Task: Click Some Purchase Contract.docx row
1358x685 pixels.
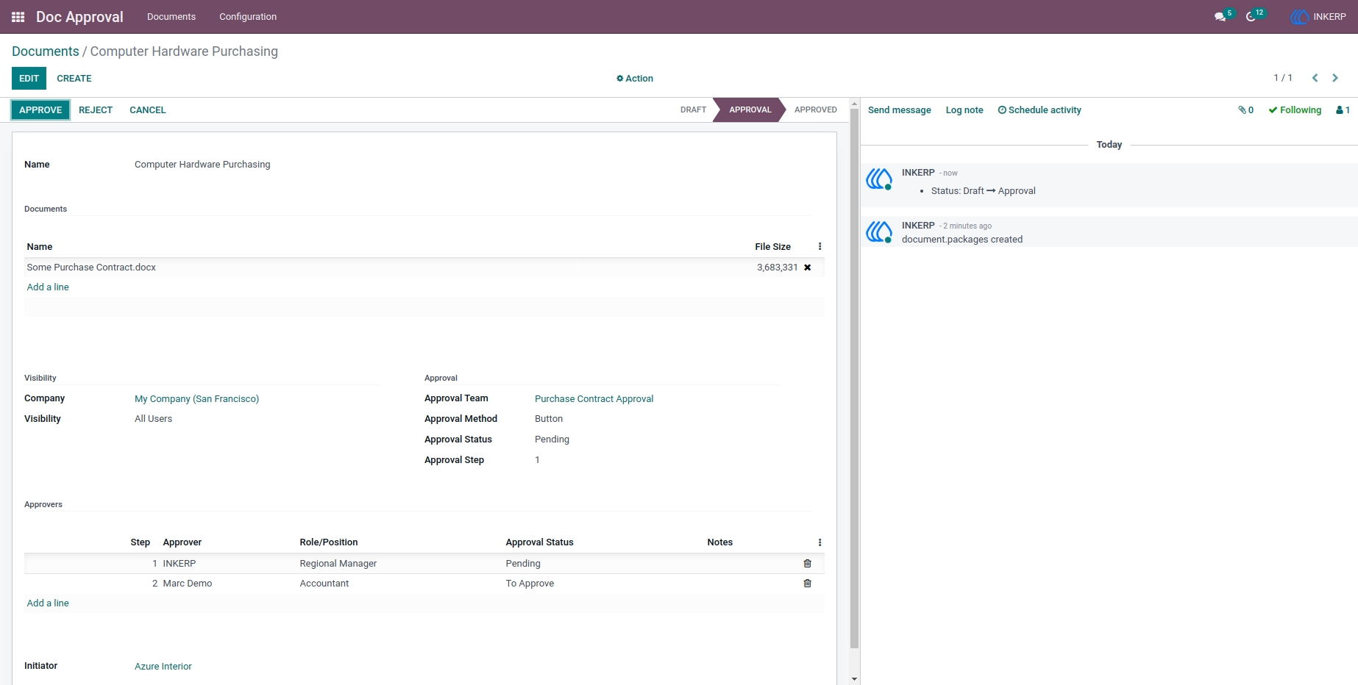Action: [x=424, y=268]
